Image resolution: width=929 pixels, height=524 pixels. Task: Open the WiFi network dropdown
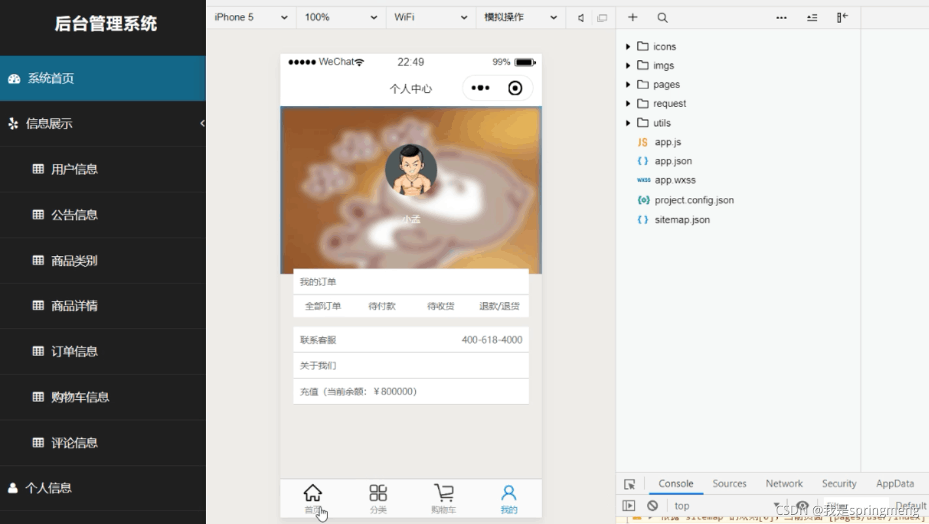coord(430,18)
